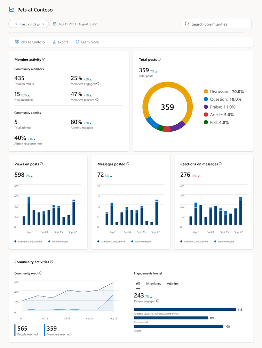Click the analytics chart icon beside the page title
The width and height of the screenshot is (262, 348).
click(x=11, y=9)
